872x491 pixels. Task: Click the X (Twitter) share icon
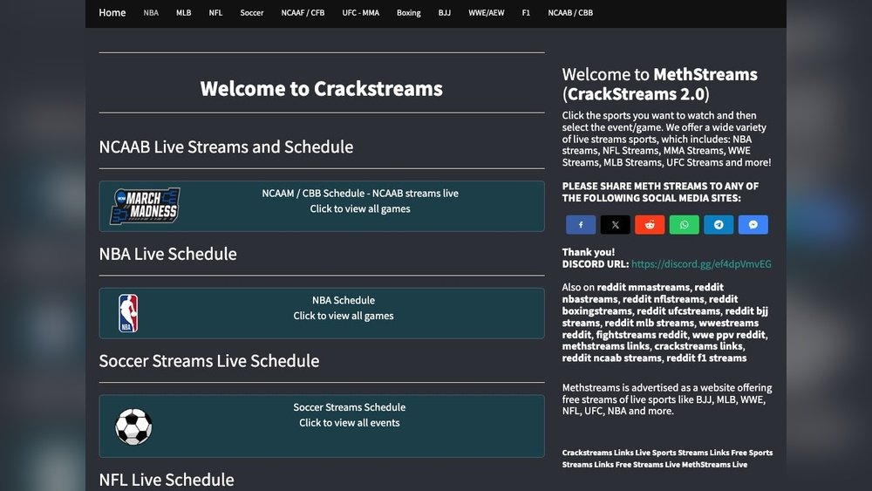[615, 225]
